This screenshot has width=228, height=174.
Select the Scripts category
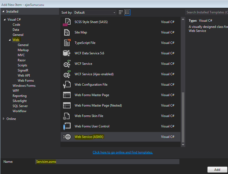coord(22,65)
